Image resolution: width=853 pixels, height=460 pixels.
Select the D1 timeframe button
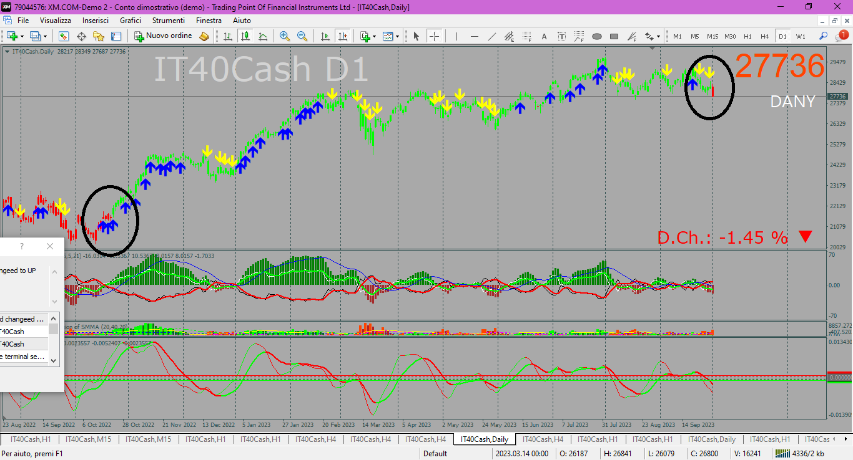pos(782,36)
